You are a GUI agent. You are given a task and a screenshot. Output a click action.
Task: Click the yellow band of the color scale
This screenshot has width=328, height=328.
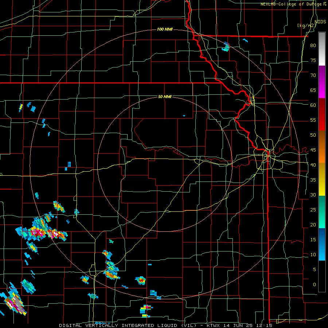tap(322, 179)
